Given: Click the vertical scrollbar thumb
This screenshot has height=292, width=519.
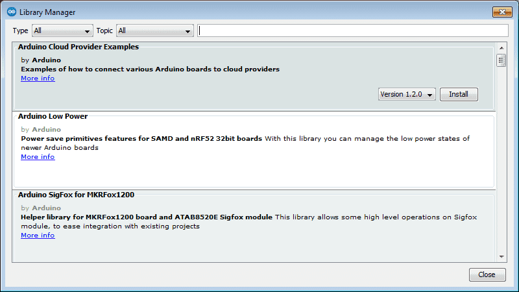Looking at the screenshot, I should tap(501, 60).
